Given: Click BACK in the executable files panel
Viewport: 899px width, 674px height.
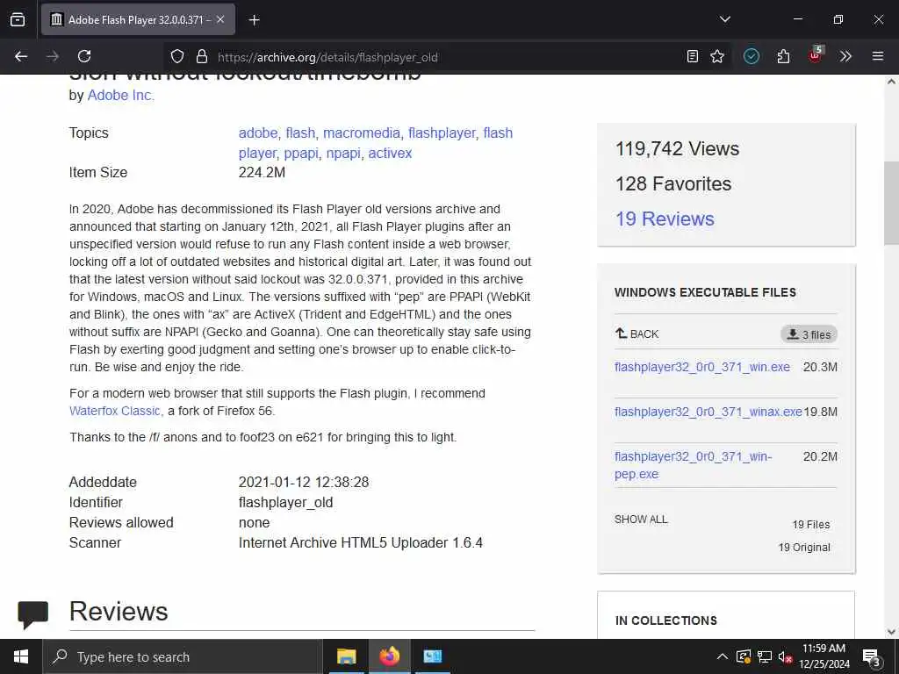Looking at the screenshot, I should point(637,333).
